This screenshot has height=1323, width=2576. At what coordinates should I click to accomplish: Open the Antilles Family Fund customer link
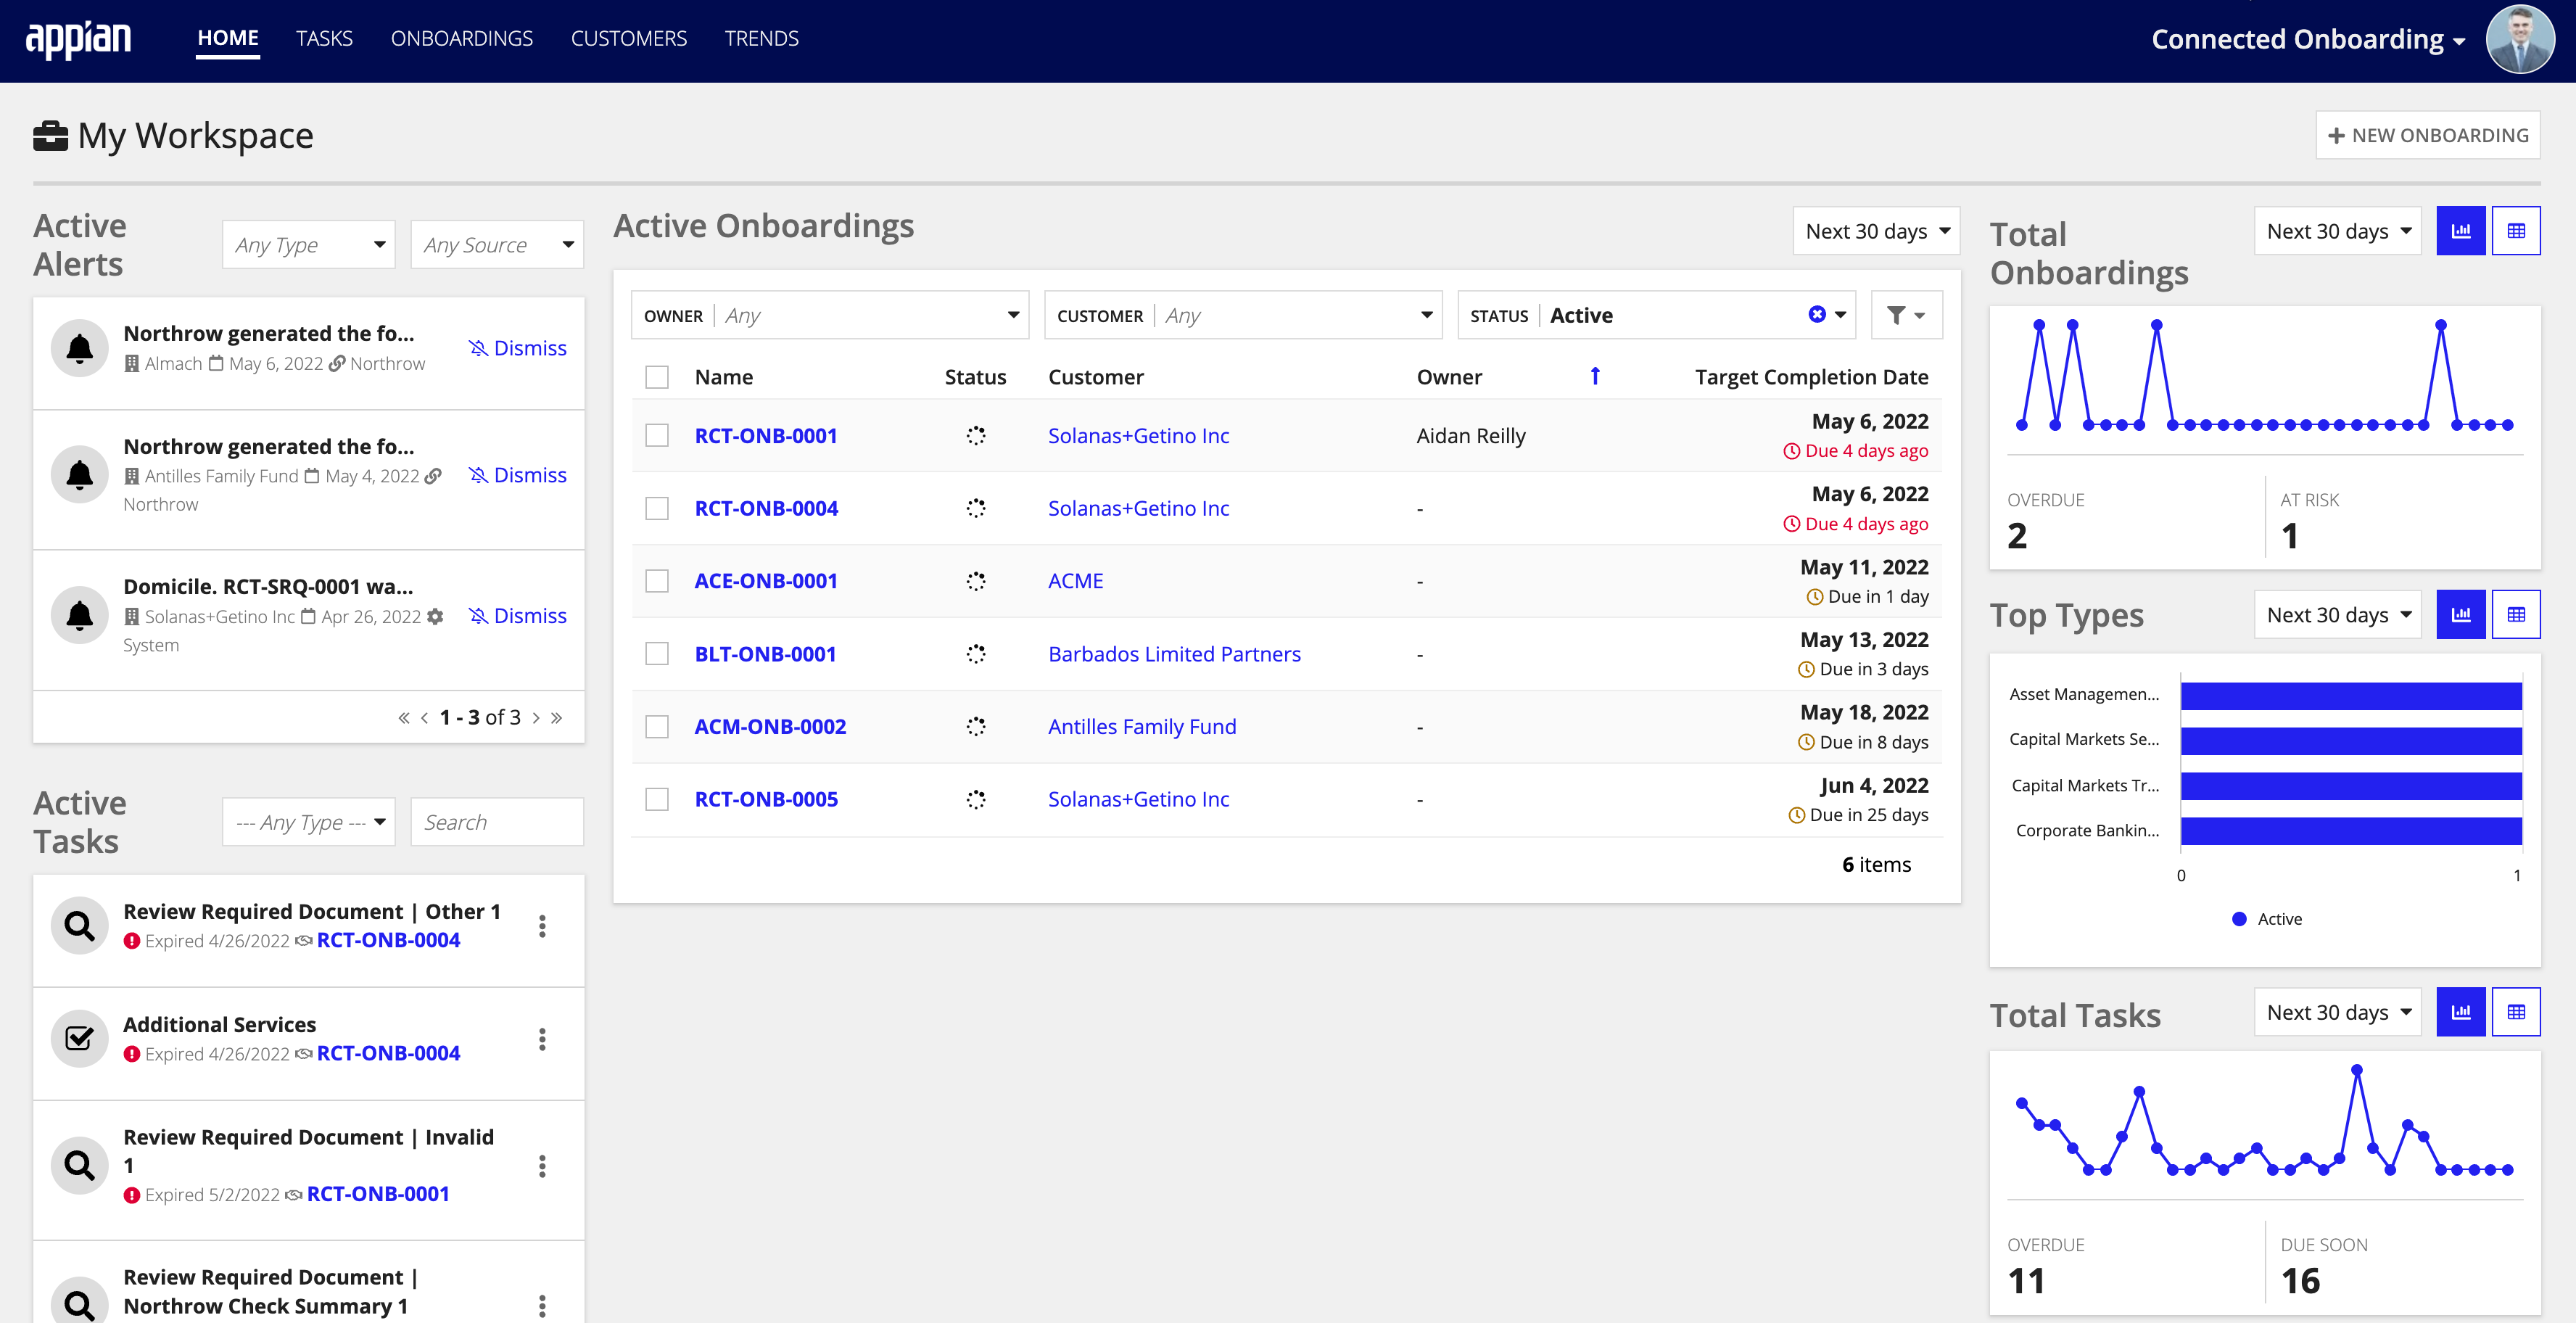point(1142,726)
